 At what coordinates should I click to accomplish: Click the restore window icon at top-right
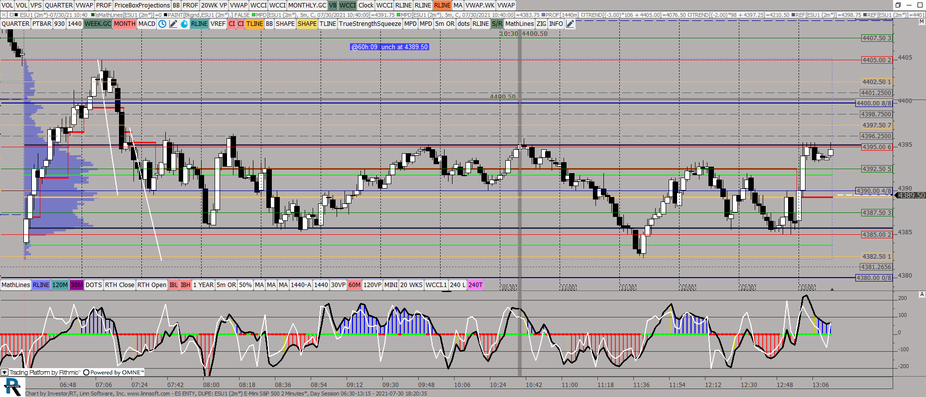pos(898,5)
